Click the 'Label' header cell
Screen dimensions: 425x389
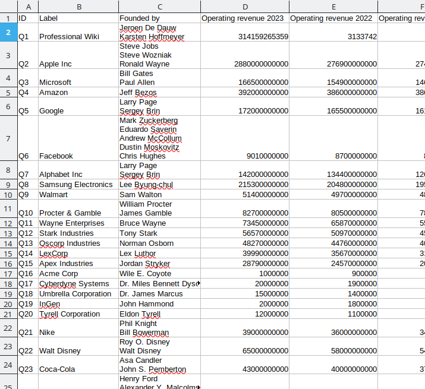(x=78, y=18)
